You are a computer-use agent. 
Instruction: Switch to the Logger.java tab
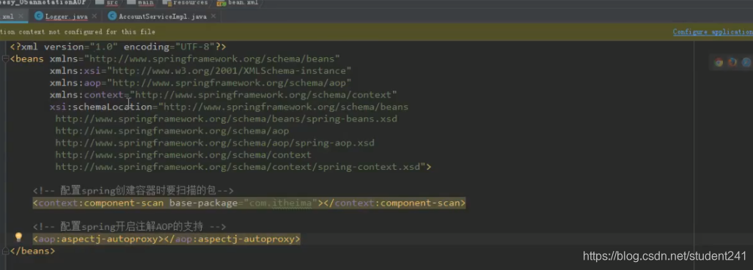click(66, 16)
